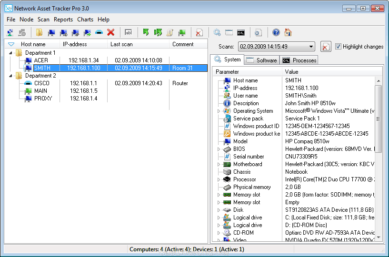Click the rename 'abl' toolbar icon
Image resolution: width=389 pixels, height=257 pixels.
click(x=128, y=32)
